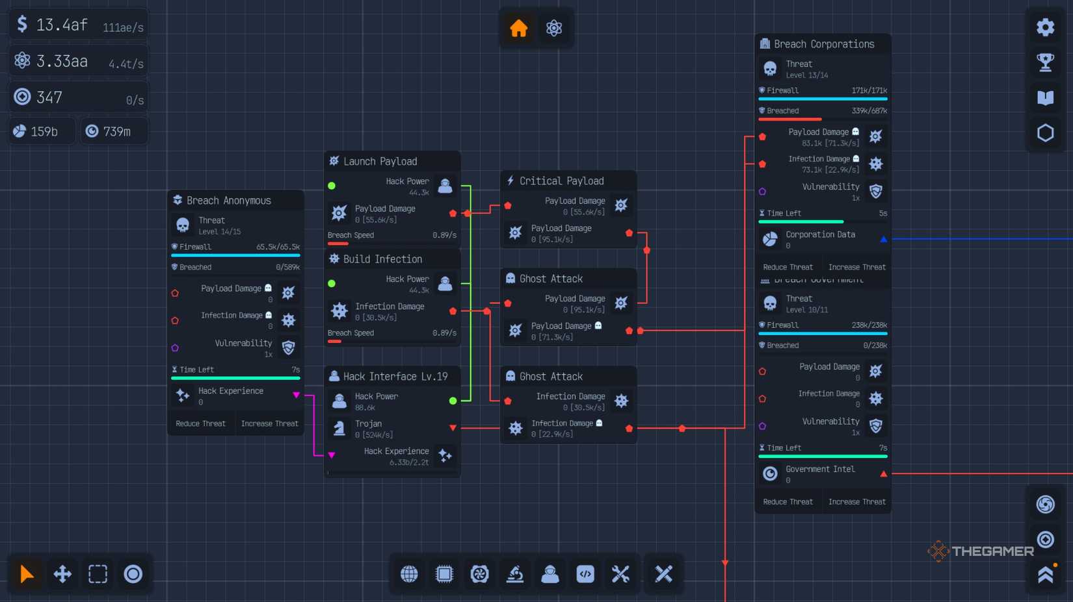Toggle the green status dot on Build Infection
This screenshot has height=602, width=1073.
(332, 283)
